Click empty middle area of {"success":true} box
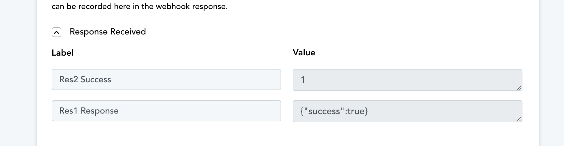Screen dimensions: 564x146 point(436,111)
